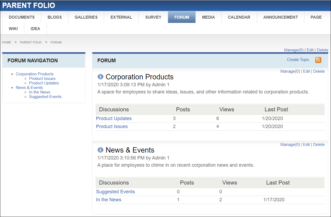Switch to the Blogs tab
The width and height of the screenshot is (331, 217).
pyautogui.click(x=55, y=17)
